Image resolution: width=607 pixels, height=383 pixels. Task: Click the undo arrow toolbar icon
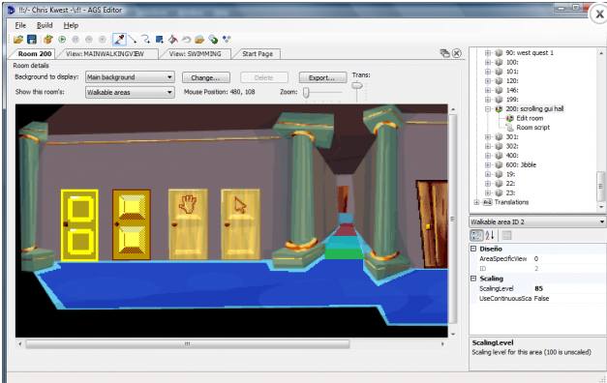(x=186, y=39)
